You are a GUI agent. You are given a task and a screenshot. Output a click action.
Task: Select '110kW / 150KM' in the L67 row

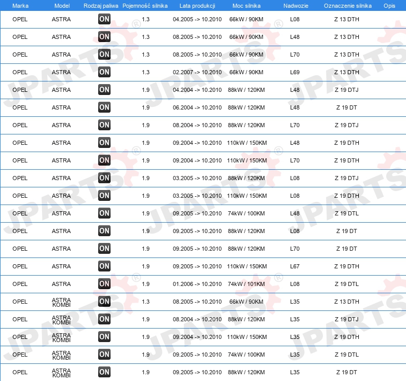point(247,266)
